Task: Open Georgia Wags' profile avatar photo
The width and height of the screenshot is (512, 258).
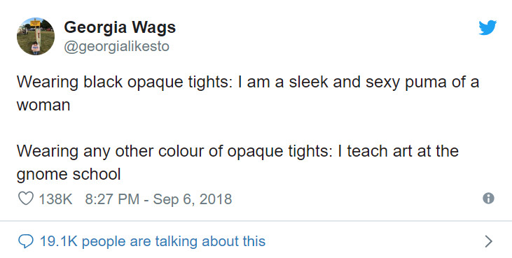Action: pyautogui.click(x=36, y=36)
